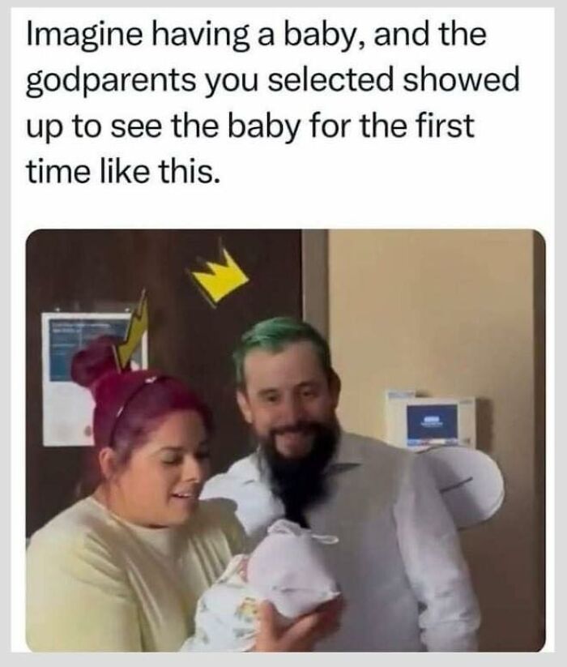567x667 pixels.
Task: Open the embedded photo in the post
Action: 286,441
